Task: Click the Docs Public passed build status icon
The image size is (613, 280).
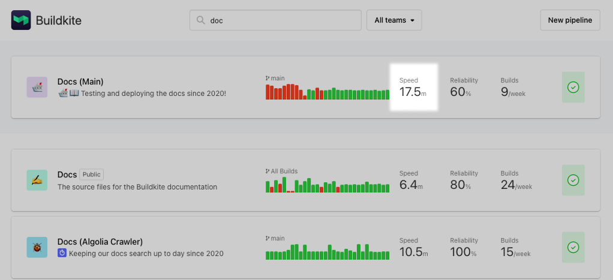Action: 573,180
